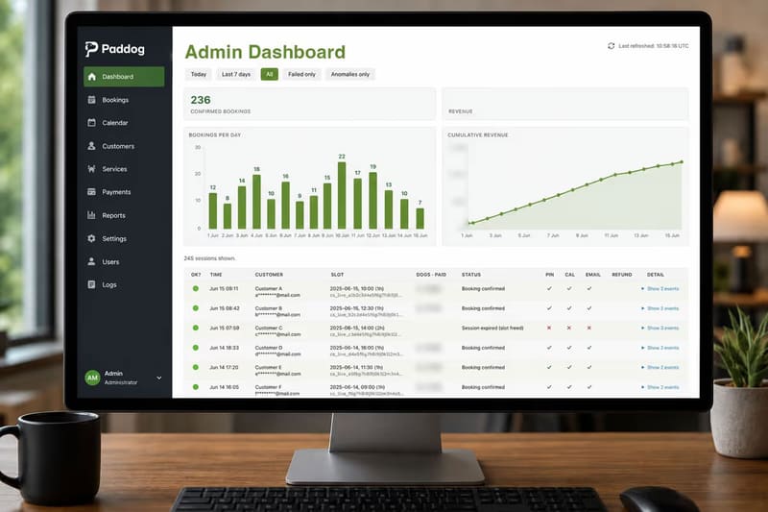Click the Jun 15 08:42 time cell

point(225,308)
